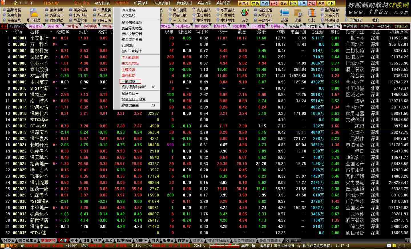The image size is (411, 249).
Task: Switch to the 资金驱动 tab
Action: (35, 26)
